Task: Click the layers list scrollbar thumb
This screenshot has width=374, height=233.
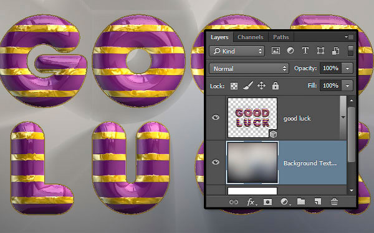Action: [x=352, y=135]
